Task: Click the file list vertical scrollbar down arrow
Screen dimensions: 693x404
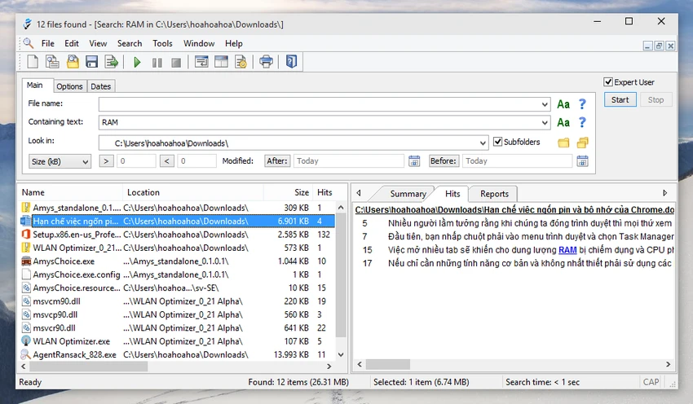Action: [341, 354]
